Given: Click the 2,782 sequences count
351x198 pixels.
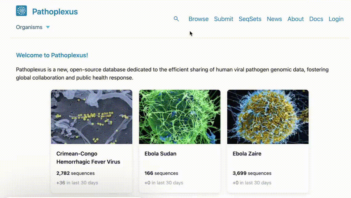Looking at the screenshot, I should point(76,173).
